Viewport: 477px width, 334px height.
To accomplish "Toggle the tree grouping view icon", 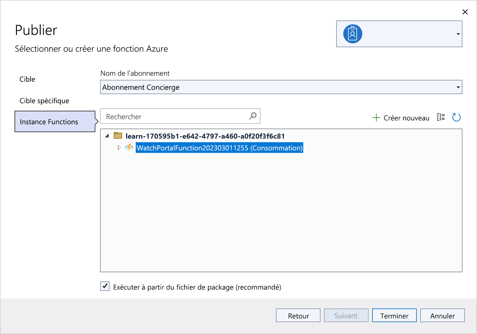I will (441, 117).
